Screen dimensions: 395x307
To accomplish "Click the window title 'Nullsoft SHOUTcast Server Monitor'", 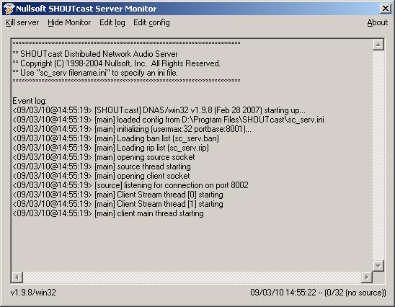I will click(86, 9).
